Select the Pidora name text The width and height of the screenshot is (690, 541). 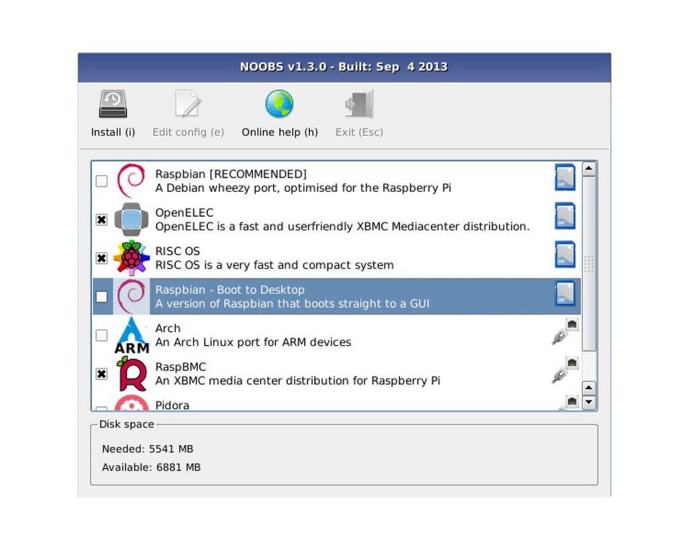click(x=172, y=405)
